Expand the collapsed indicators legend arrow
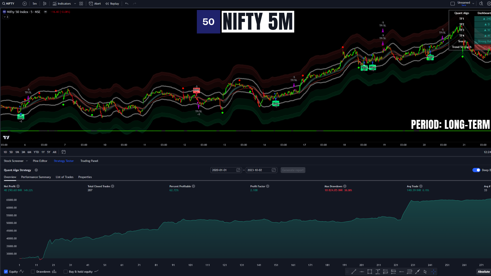 click(x=6, y=17)
